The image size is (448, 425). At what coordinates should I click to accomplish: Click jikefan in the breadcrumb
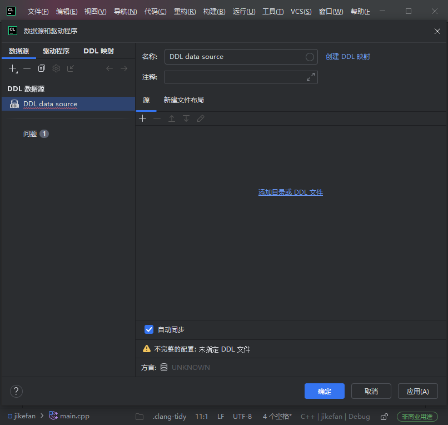coord(22,416)
